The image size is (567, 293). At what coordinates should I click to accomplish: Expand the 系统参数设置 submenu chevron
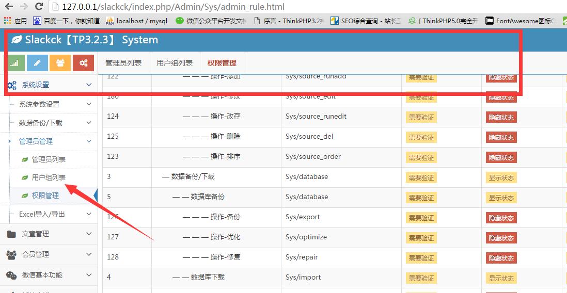(89, 104)
